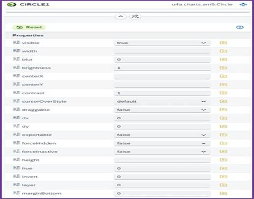The height and width of the screenshot is (199, 254).
Task: Open the exportable dropdown
Action: tap(162, 135)
